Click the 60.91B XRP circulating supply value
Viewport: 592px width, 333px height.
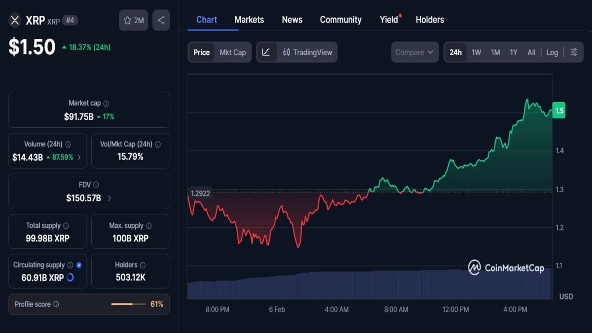(42, 278)
